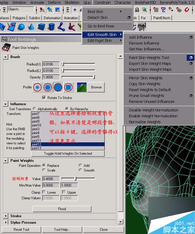The width and height of the screenshot is (195, 234).
Task: Click the brush Browse button
Action: click(x=96, y=87)
